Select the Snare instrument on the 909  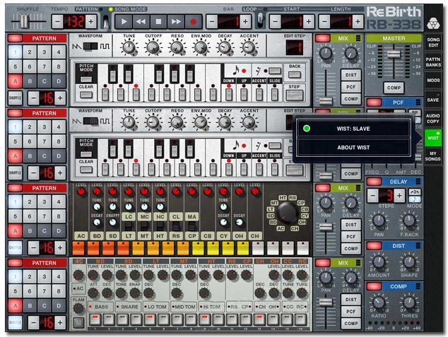129,307
